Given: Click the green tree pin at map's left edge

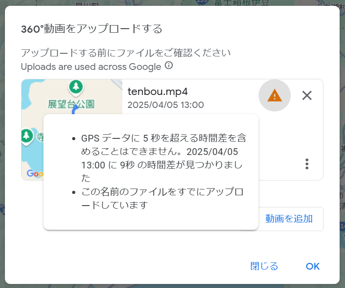Looking at the screenshot, I should point(27,137).
